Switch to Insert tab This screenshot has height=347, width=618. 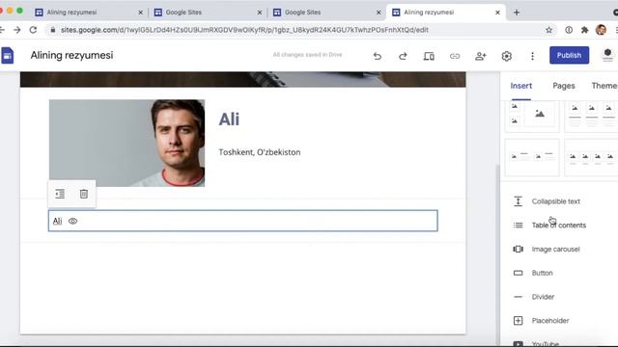click(x=521, y=86)
